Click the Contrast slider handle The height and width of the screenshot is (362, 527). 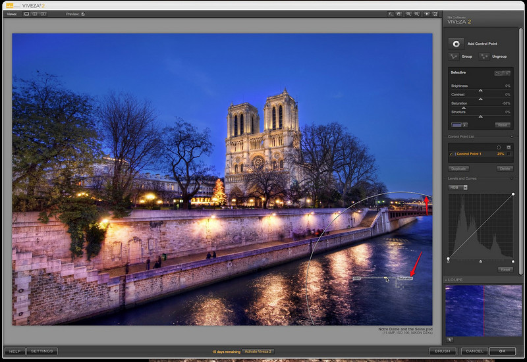(481, 99)
